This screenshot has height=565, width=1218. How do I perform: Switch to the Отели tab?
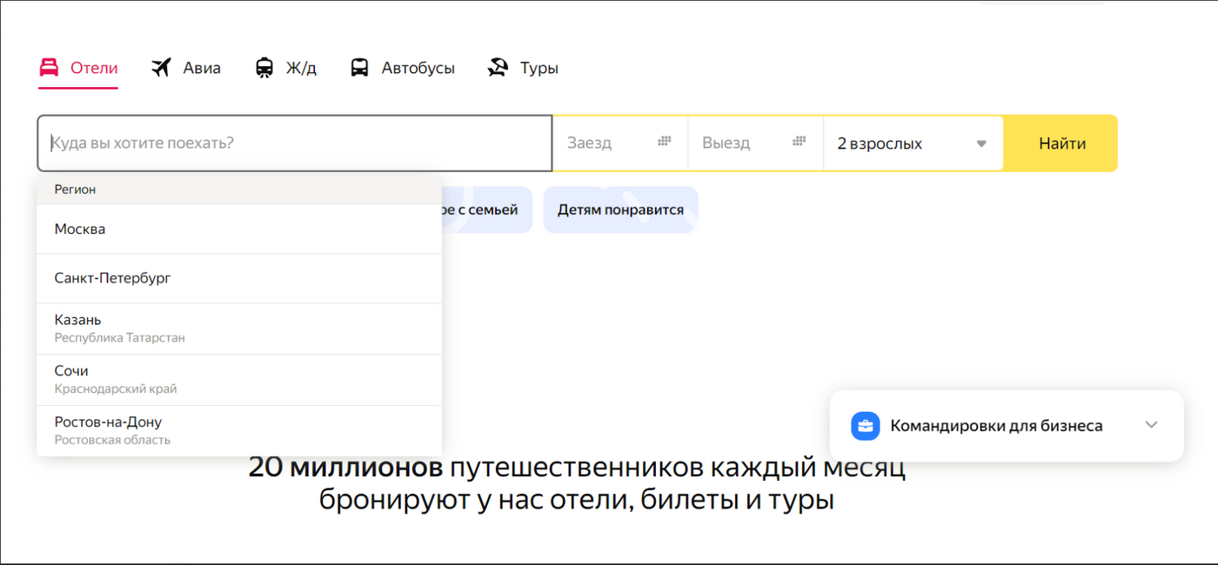point(78,68)
